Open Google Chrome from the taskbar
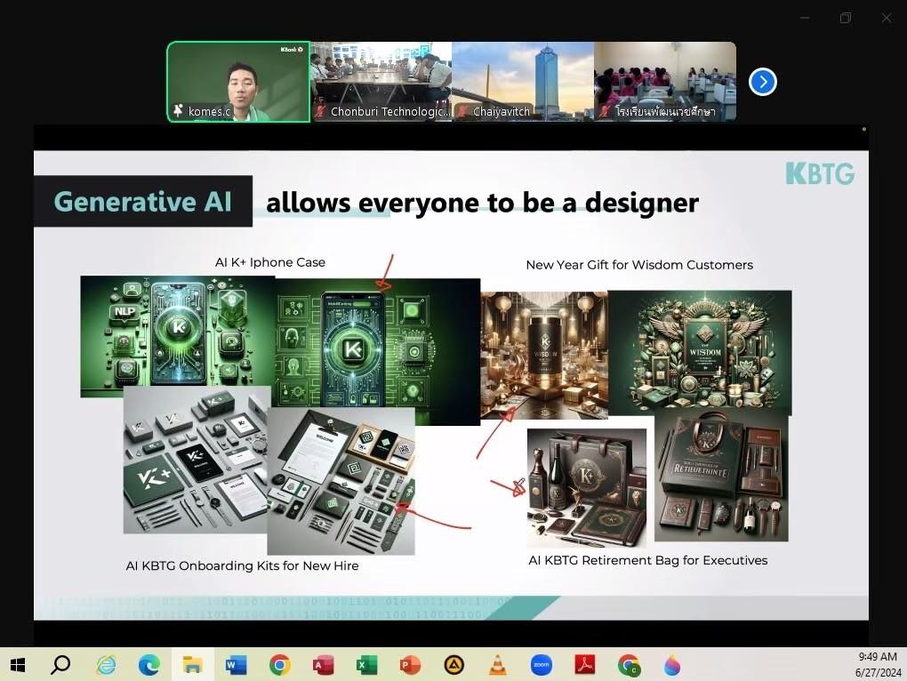 click(280, 664)
